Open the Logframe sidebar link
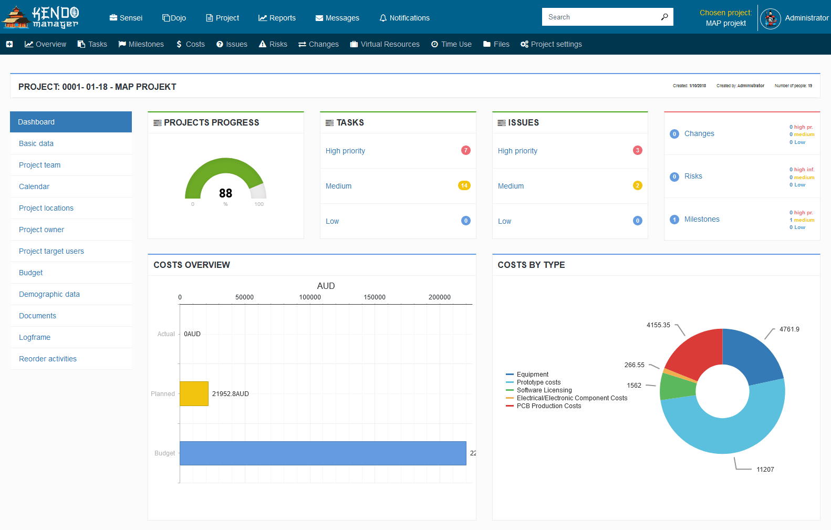831x530 pixels. 71,337
